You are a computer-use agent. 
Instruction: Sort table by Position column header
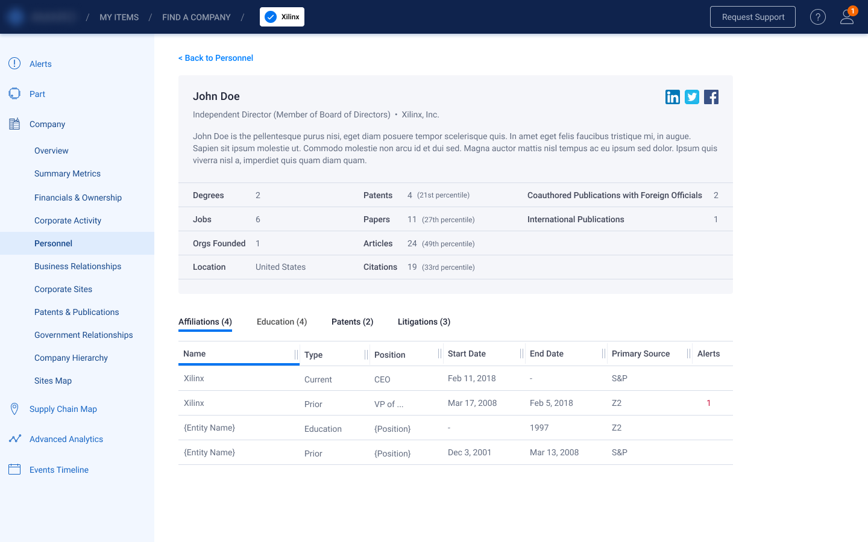pos(390,355)
